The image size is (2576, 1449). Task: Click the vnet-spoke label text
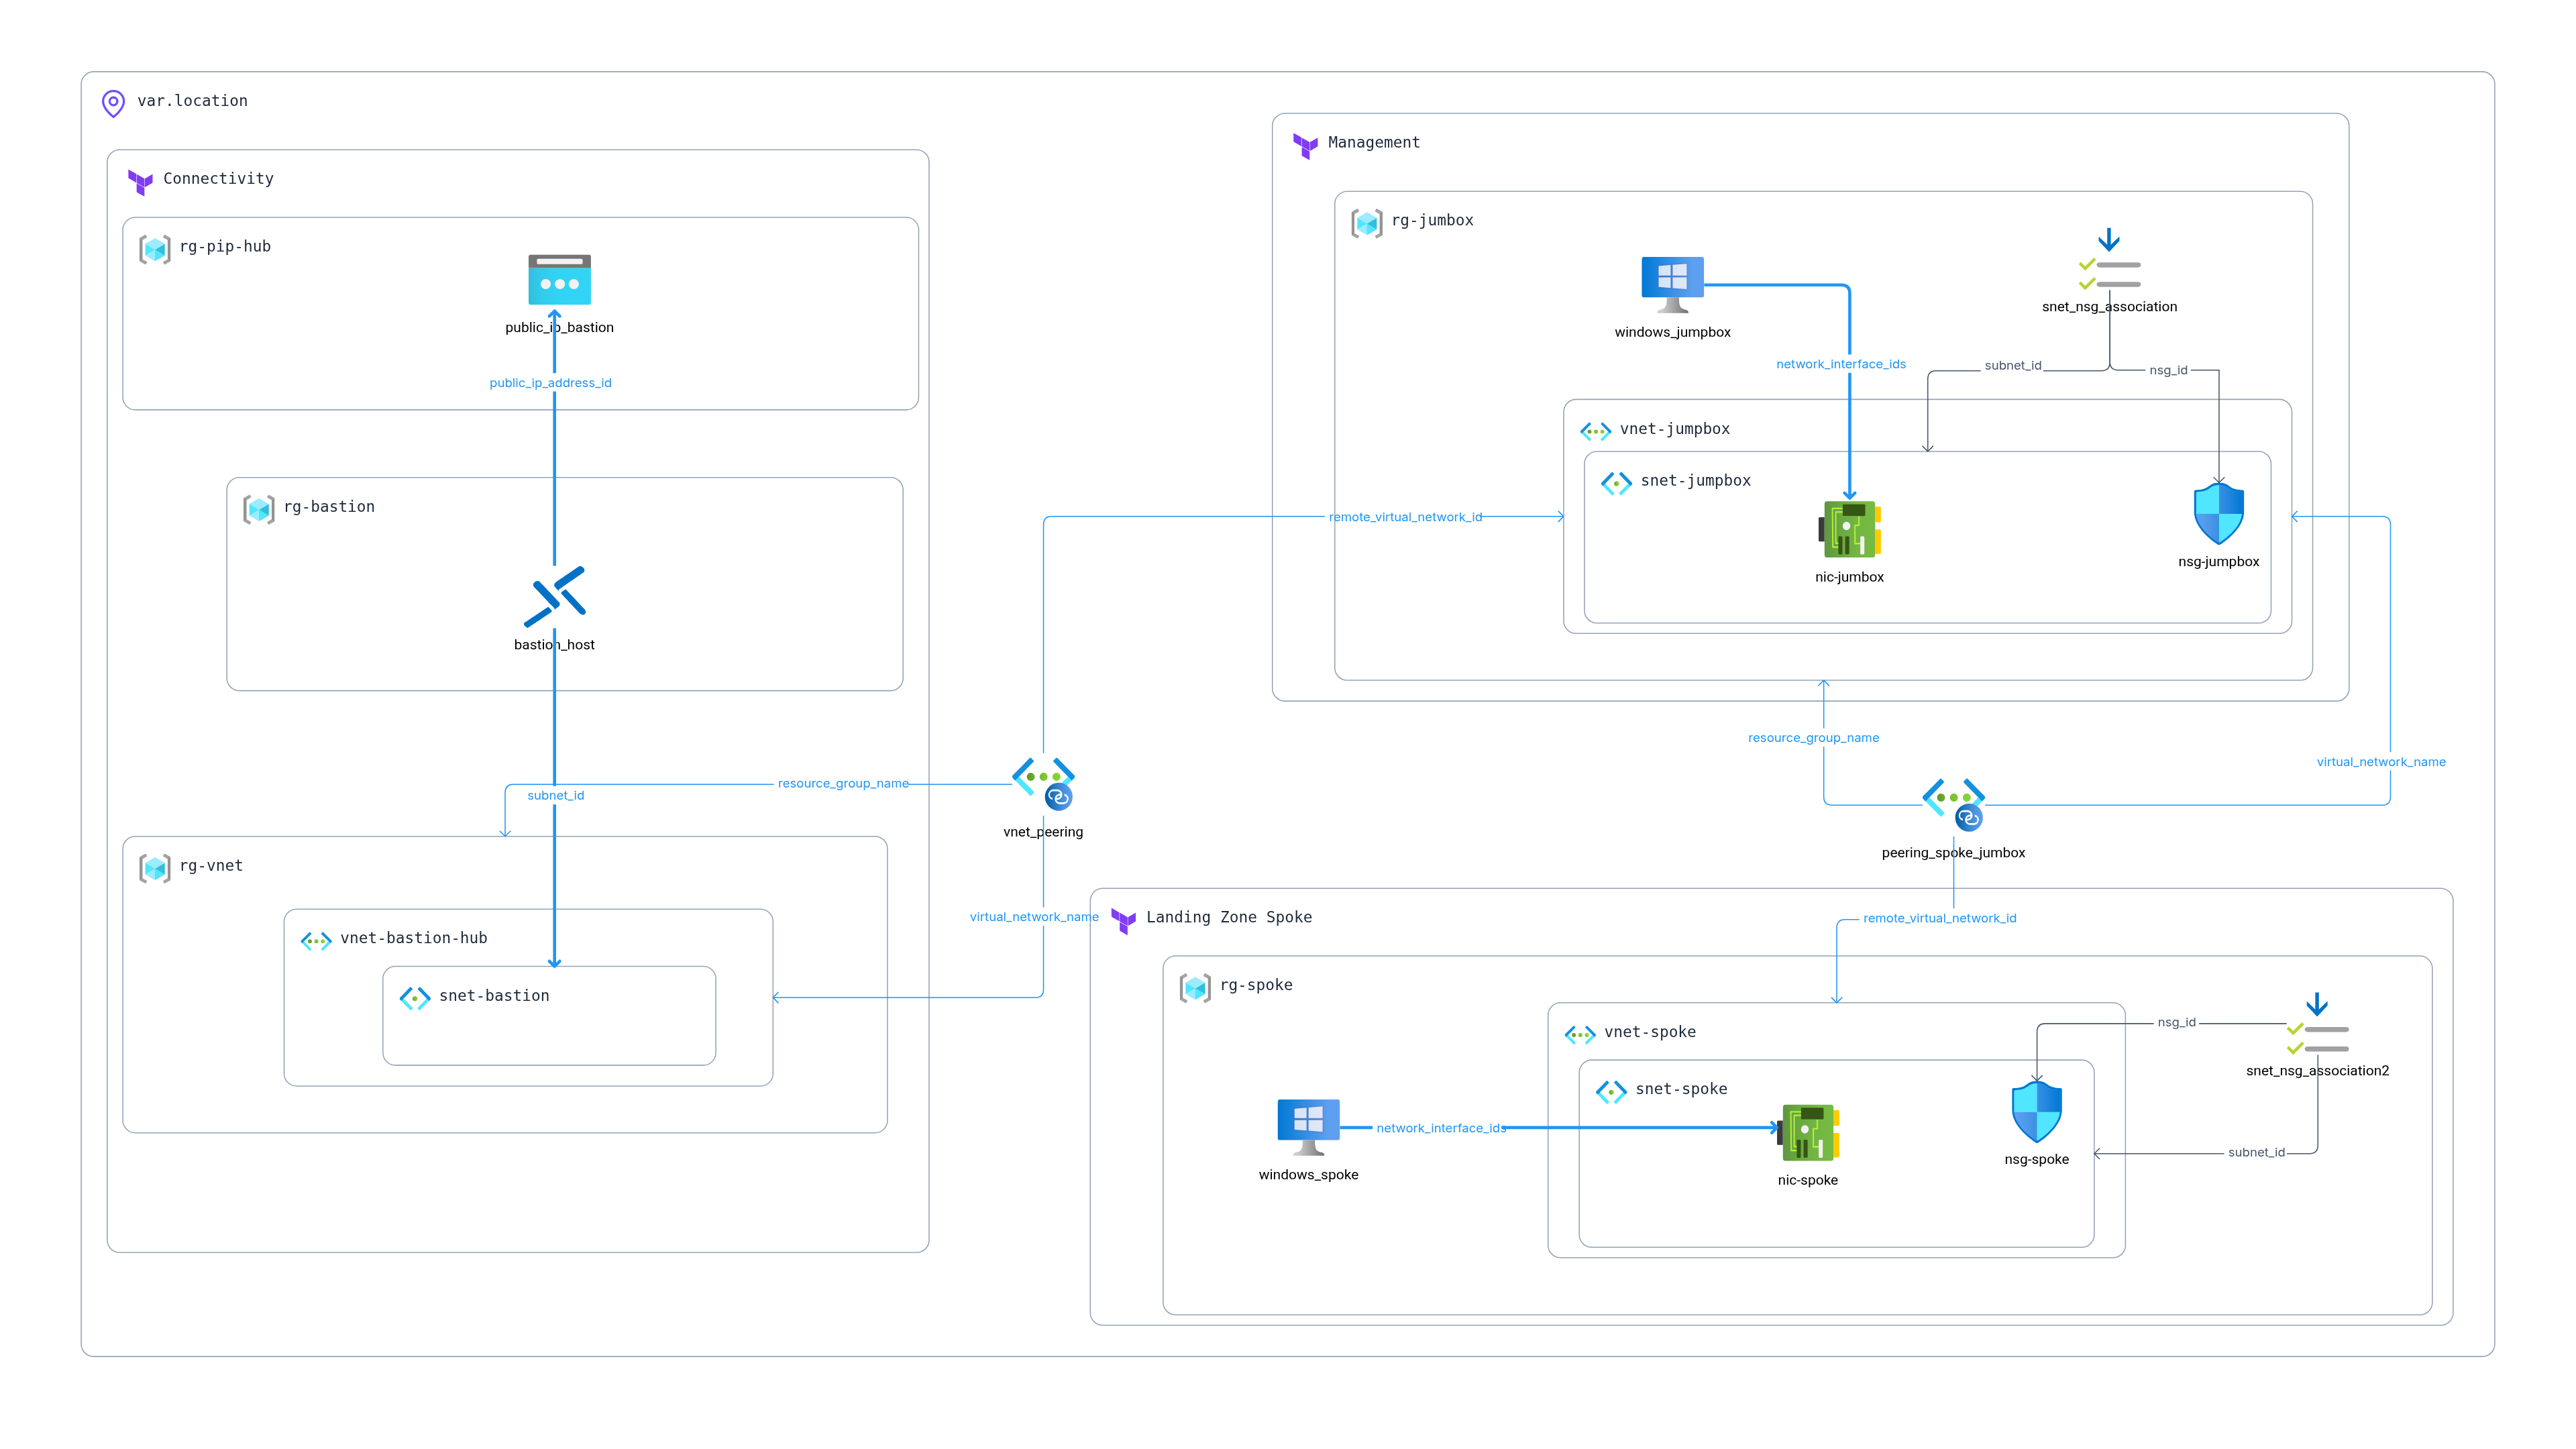pyautogui.click(x=1650, y=1032)
